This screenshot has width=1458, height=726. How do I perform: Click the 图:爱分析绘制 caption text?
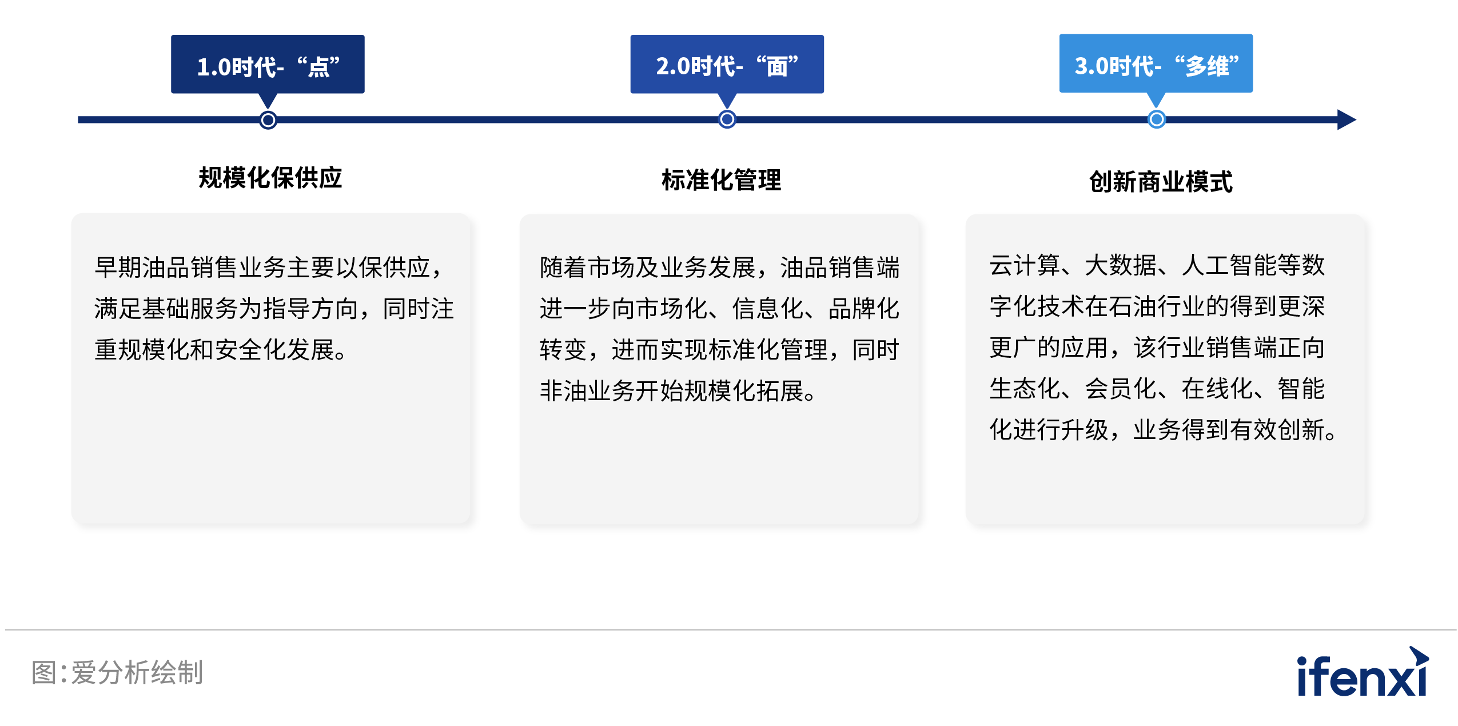point(117,672)
